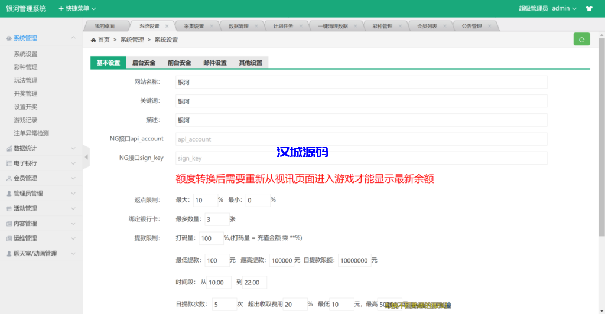Expand the 聊天室/动画管理 menu chevron
Viewport: 605px width, 314px height.
pos(73,254)
